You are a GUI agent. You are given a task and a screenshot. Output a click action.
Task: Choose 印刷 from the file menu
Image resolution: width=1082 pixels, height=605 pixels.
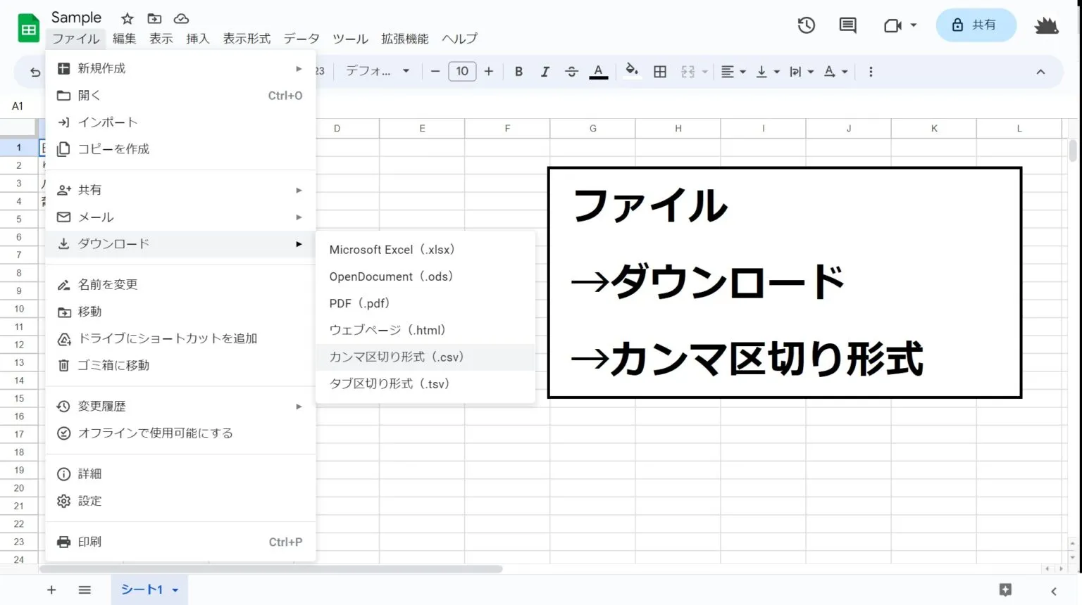click(x=180, y=542)
